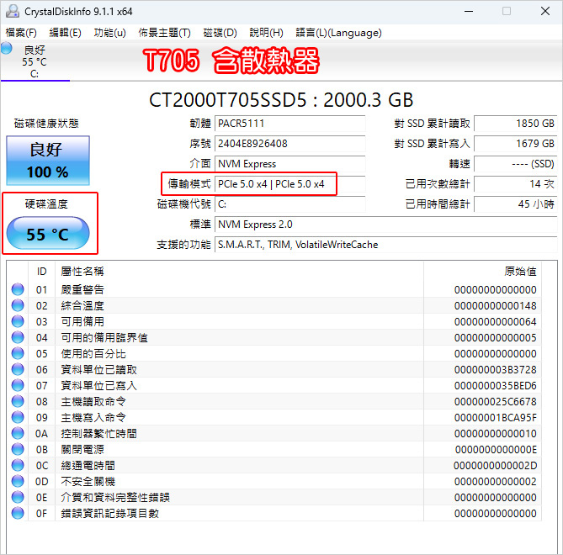Click the CrystalDiskInfo app icon in title bar
This screenshot has width=563, height=555.
tap(13, 12)
